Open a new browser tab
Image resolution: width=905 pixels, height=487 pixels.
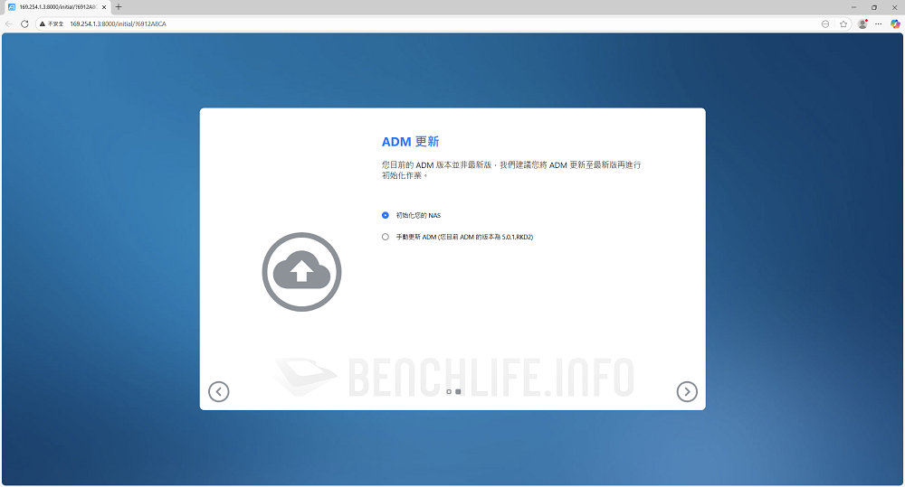coord(119,6)
